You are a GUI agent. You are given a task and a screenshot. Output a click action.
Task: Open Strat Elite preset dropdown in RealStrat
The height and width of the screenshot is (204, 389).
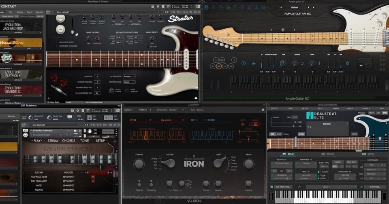click(x=327, y=124)
